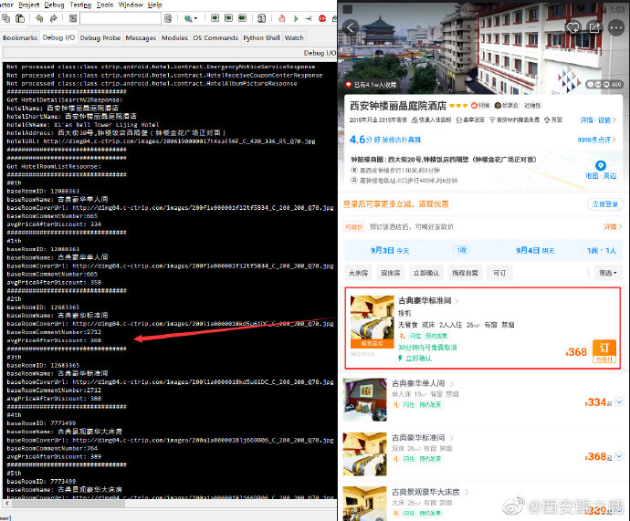
Task: Click the third green block toolbar icon
Action: coord(242,18)
